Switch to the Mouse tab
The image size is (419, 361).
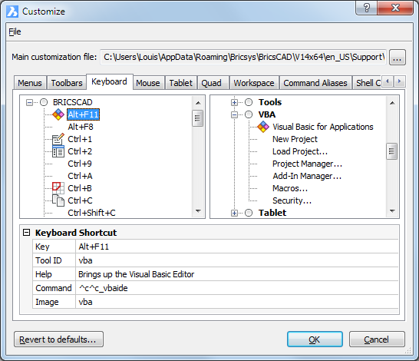point(148,83)
